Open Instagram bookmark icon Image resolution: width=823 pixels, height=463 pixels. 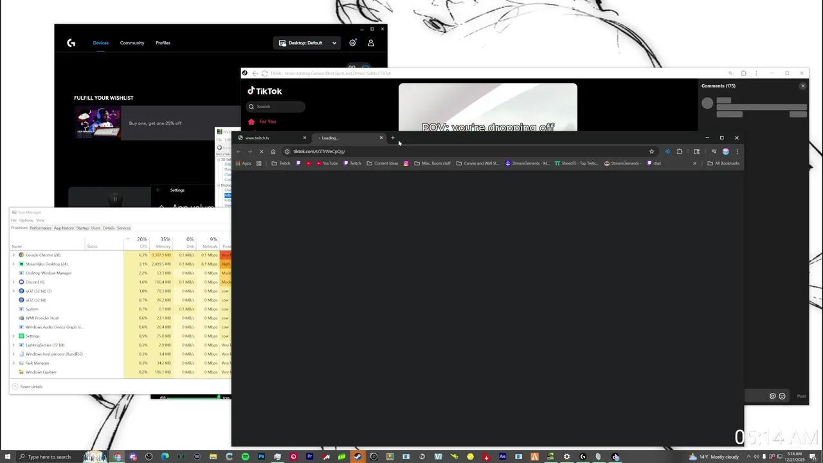pos(406,163)
